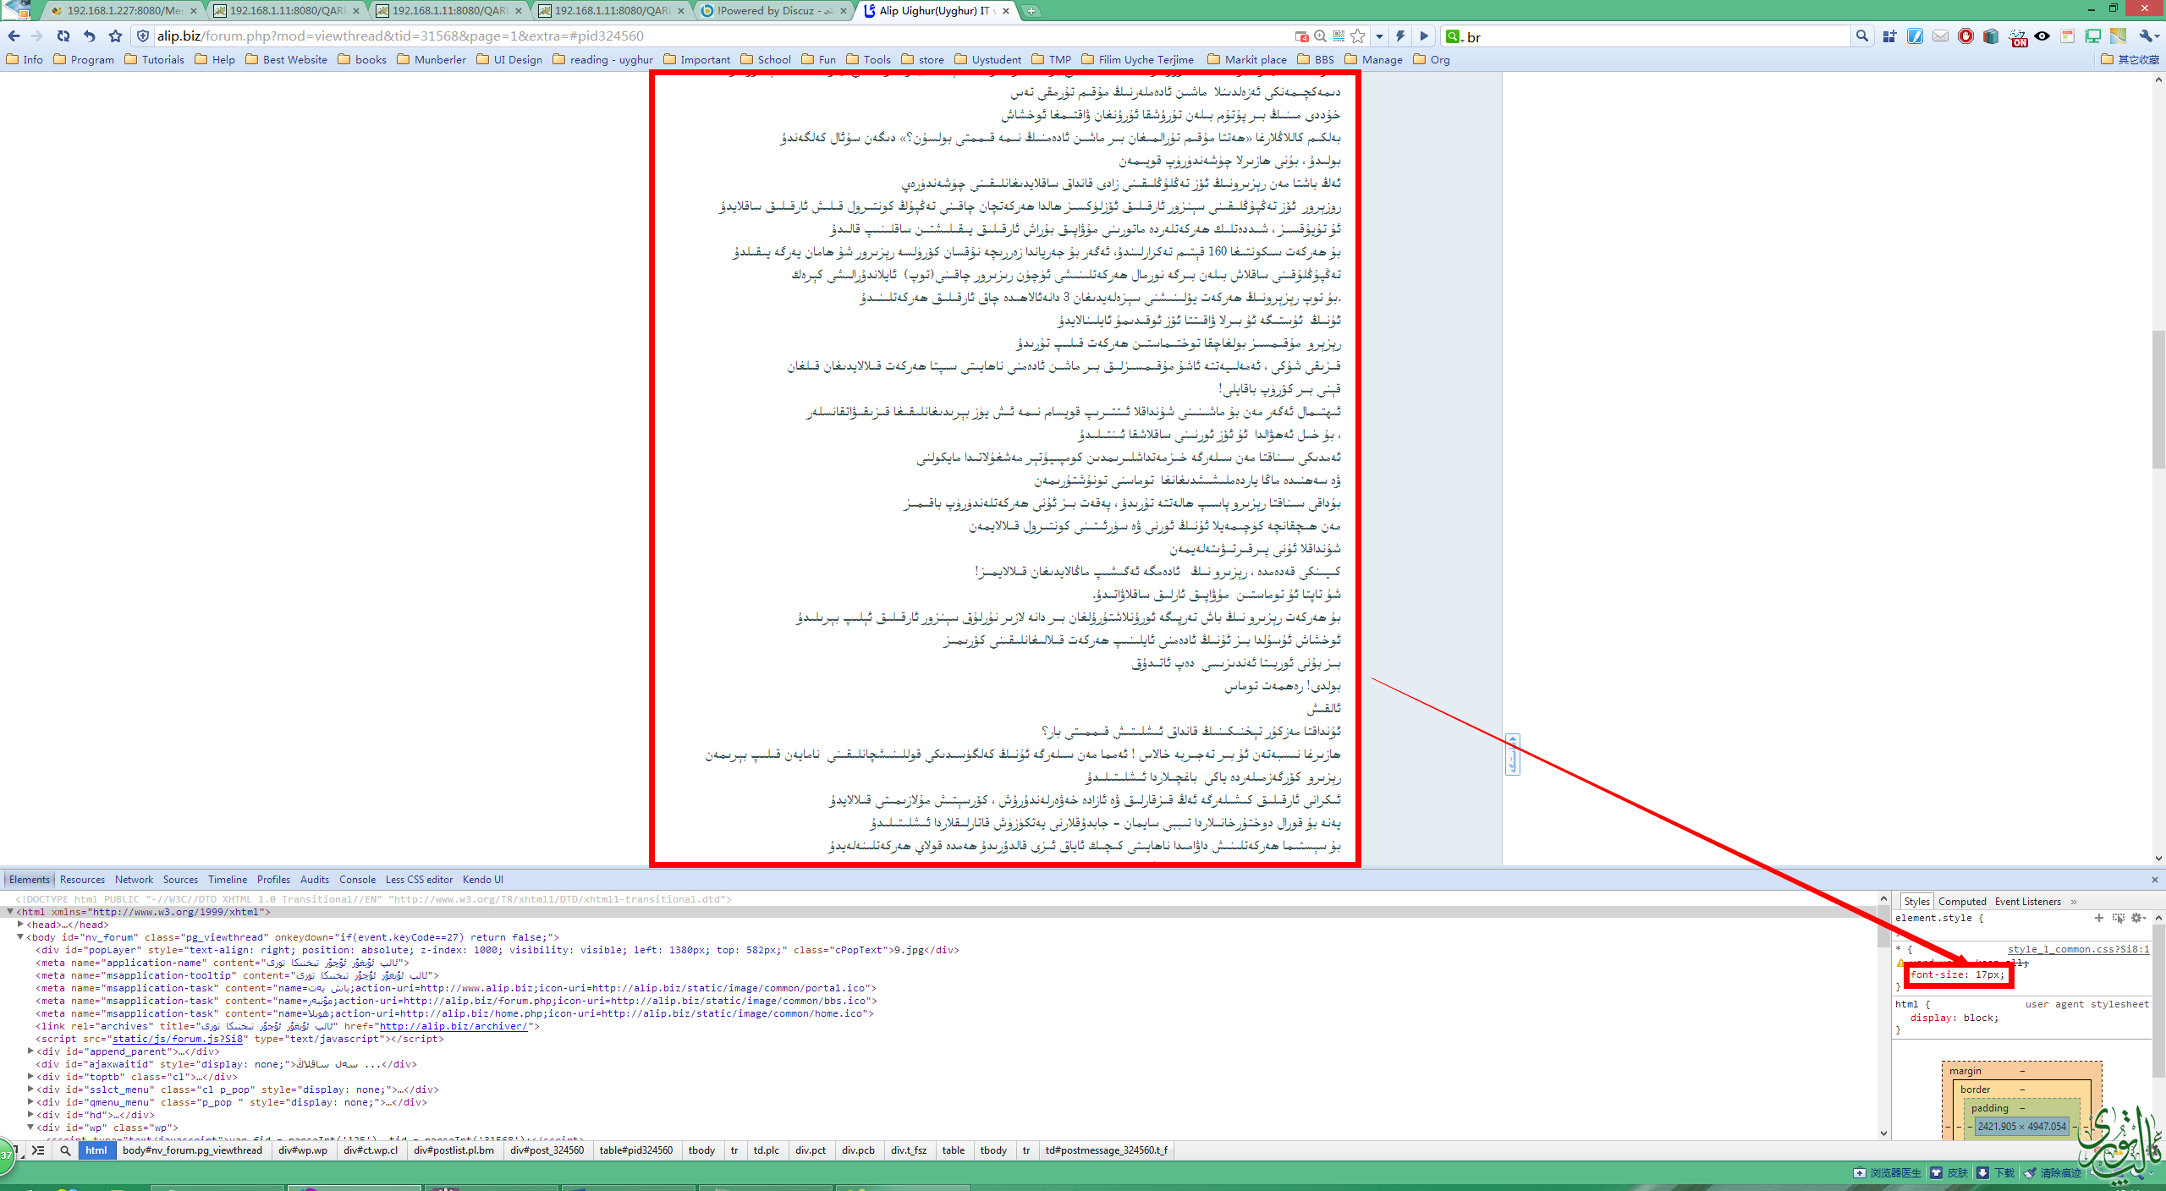2166x1191 pixels.
Task: Open the Less CSS editor panel tab
Action: pos(419,880)
